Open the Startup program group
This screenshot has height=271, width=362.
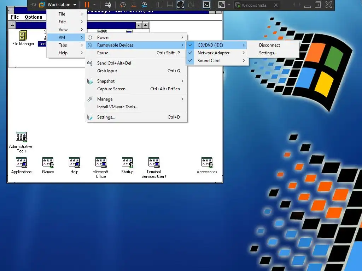pos(127,165)
